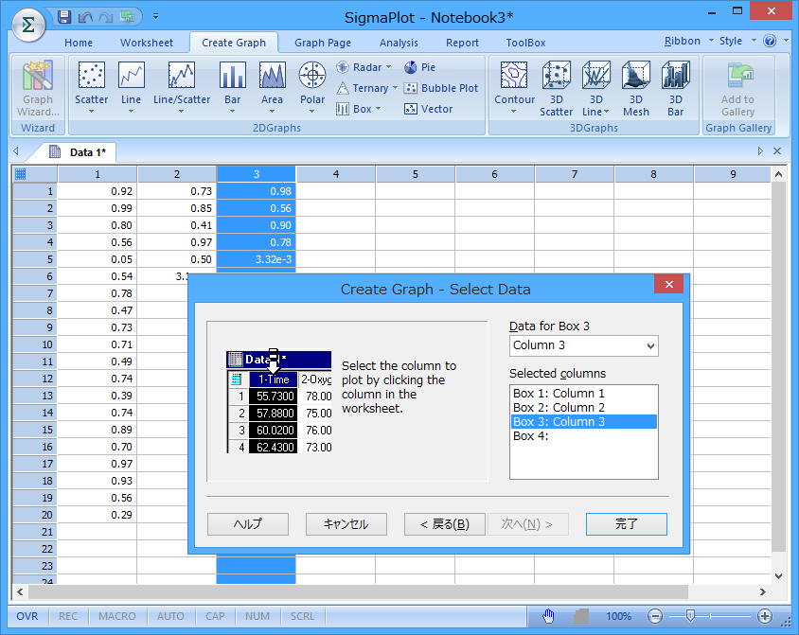Select Box 4 entry in Selected columns

point(583,436)
